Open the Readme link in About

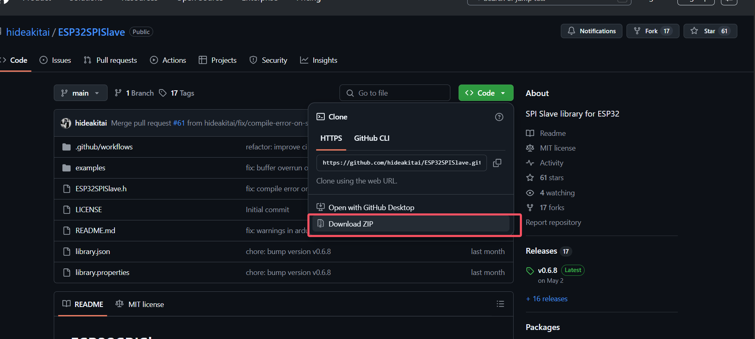546,133
